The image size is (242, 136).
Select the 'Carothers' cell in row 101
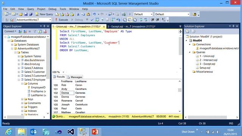[81, 89]
